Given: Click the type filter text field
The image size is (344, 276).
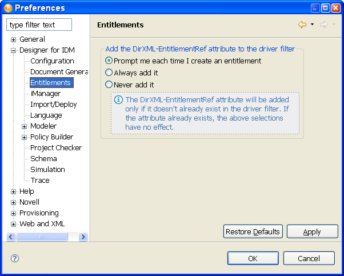Looking at the screenshot, I should pos(39,25).
